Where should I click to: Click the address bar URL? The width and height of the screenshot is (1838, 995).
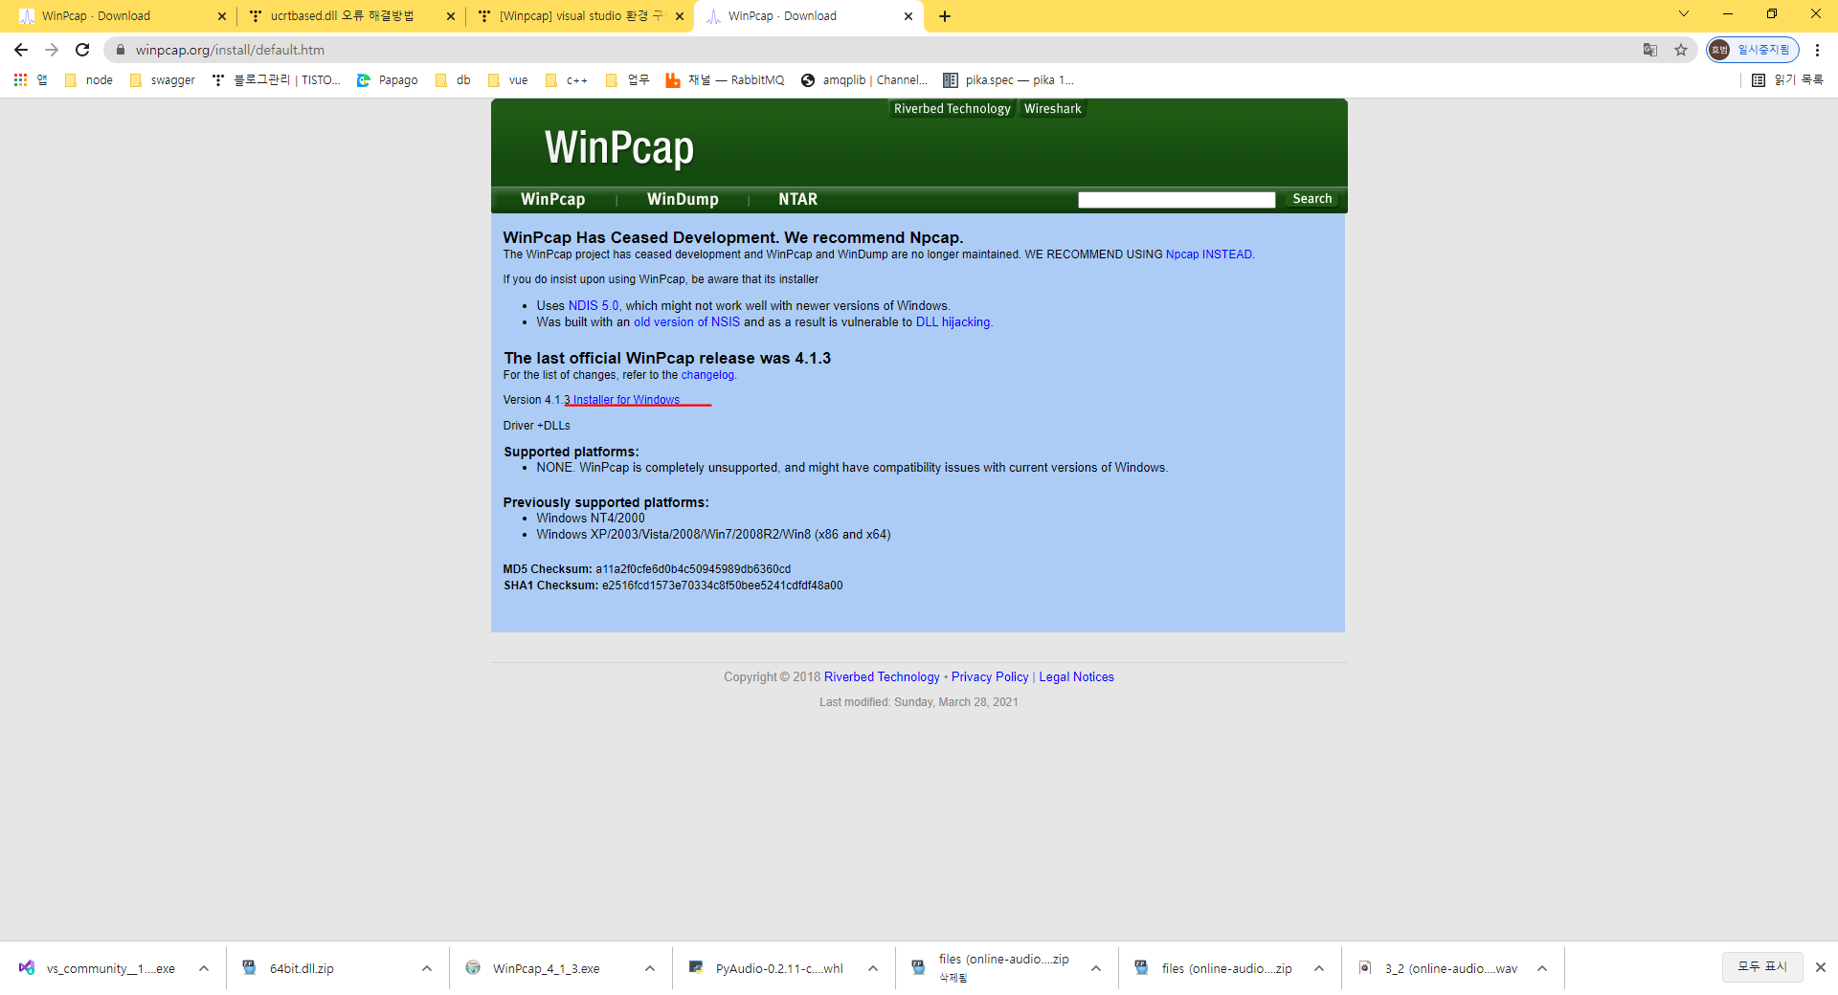point(230,50)
